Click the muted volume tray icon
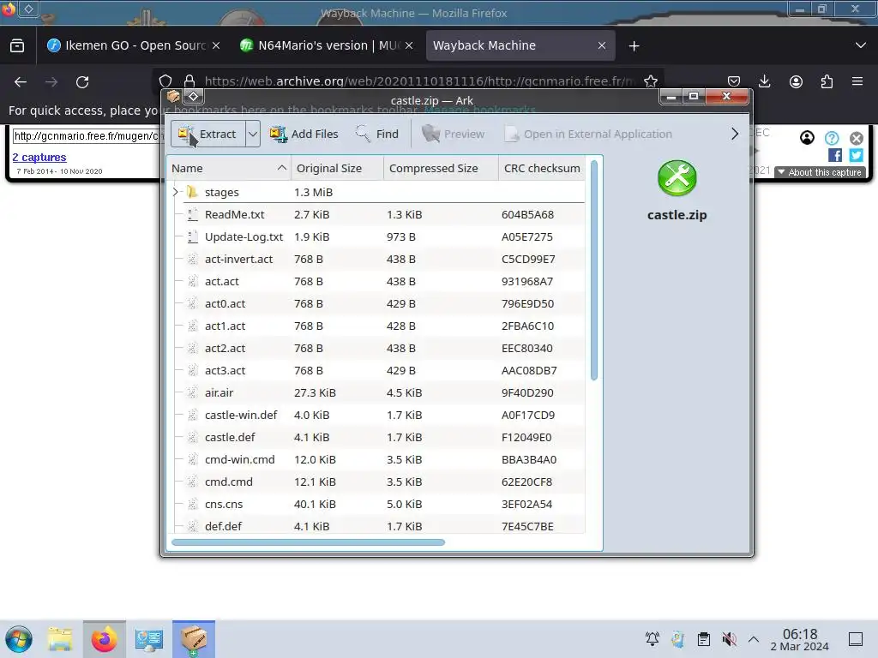 point(729,639)
